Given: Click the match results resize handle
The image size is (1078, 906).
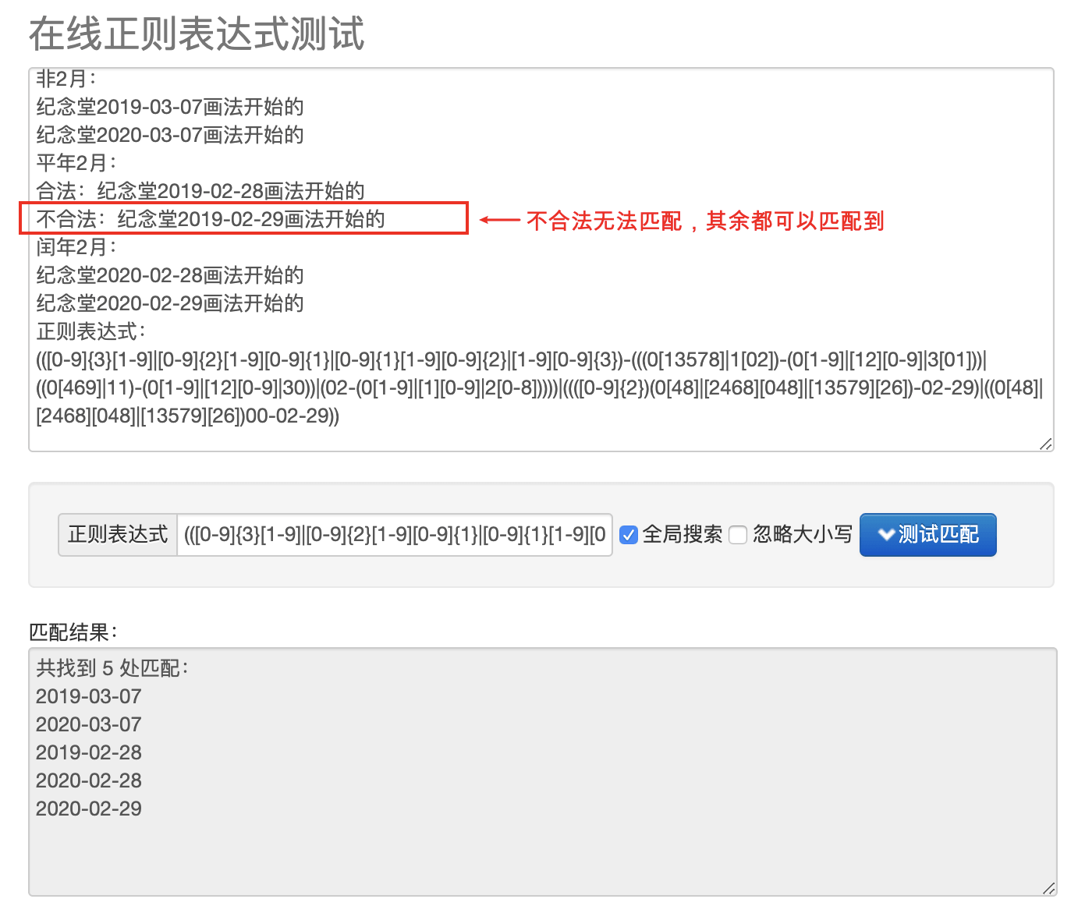Looking at the screenshot, I should tap(1049, 889).
